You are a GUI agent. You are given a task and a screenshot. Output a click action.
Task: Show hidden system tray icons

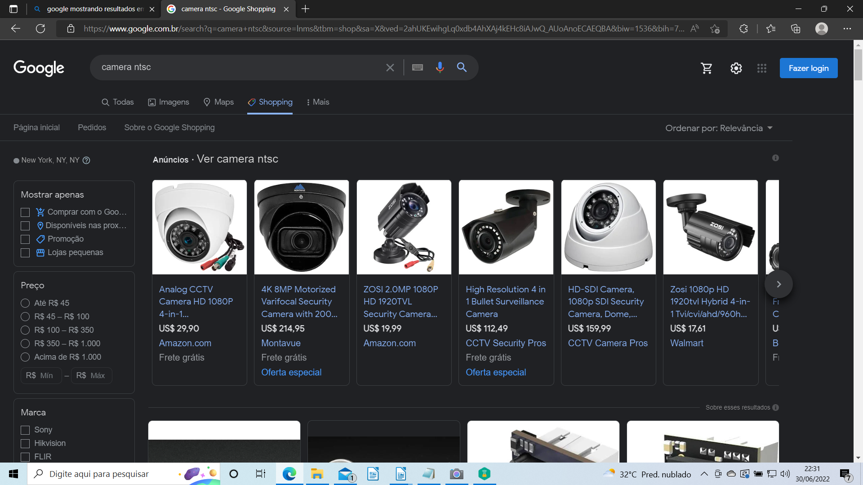[x=704, y=474]
